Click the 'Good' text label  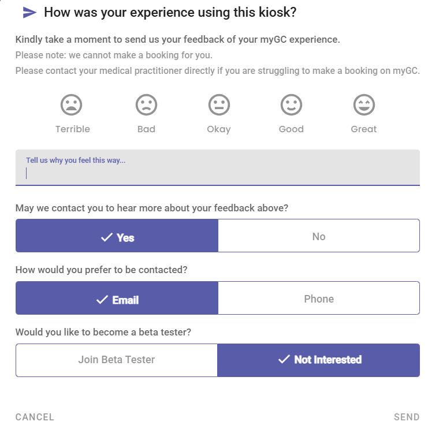[291, 129]
